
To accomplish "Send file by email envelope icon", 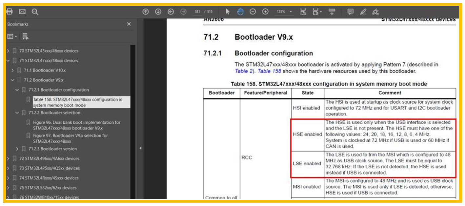I will pos(22,12).
